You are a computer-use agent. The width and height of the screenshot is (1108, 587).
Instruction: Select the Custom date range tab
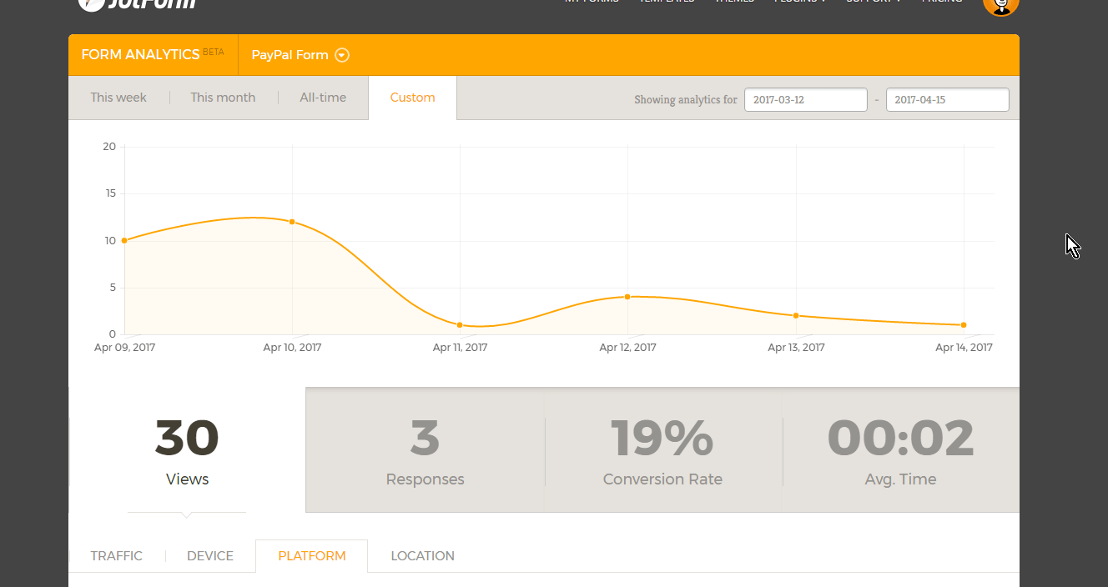pos(412,98)
